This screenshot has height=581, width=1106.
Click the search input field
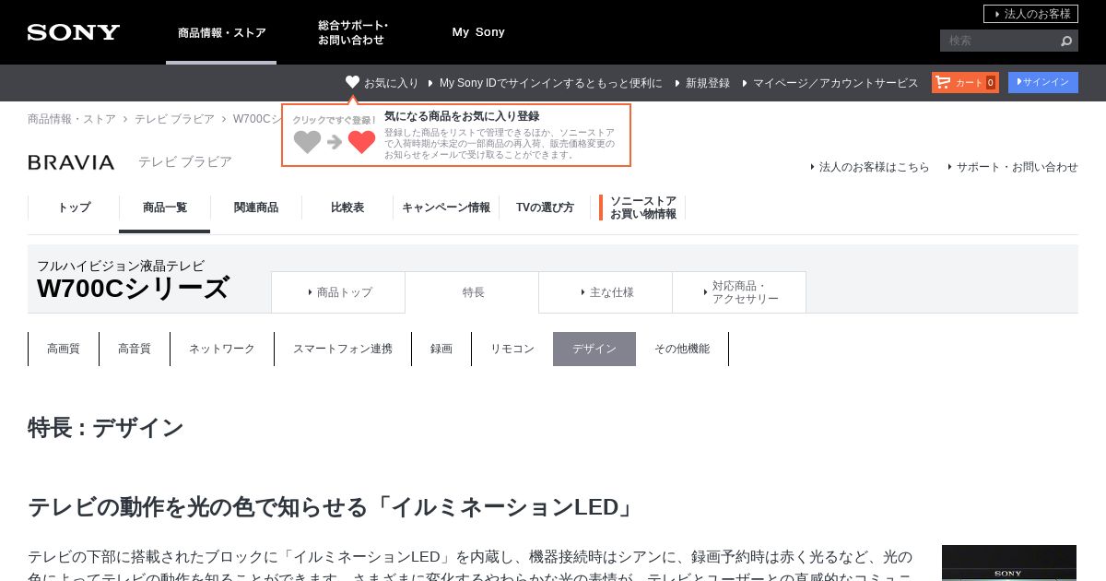(x=998, y=41)
